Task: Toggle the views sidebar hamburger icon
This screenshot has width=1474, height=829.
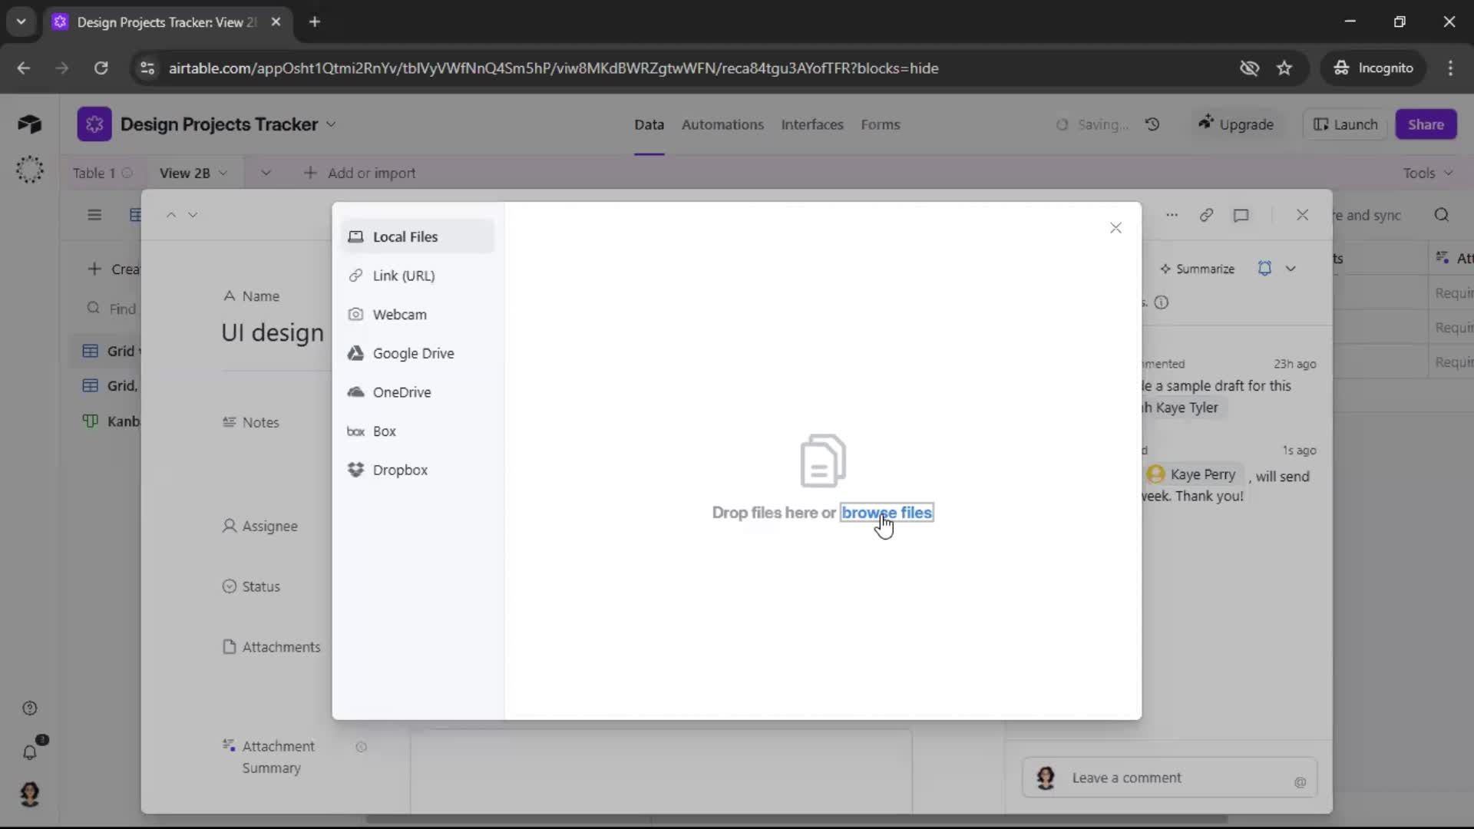Action: (94, 215)
